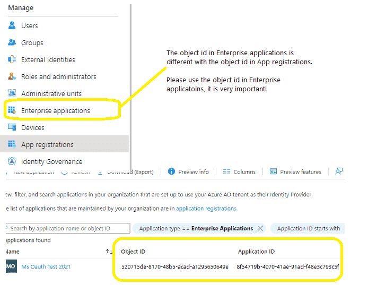Click the Identity Governance icon
The image size is (368, 285).
click(12, 161)
